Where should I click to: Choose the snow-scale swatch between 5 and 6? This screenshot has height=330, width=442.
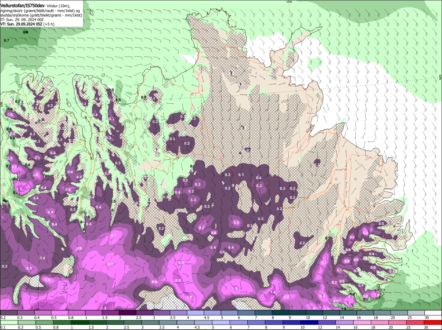pos(229,313)
